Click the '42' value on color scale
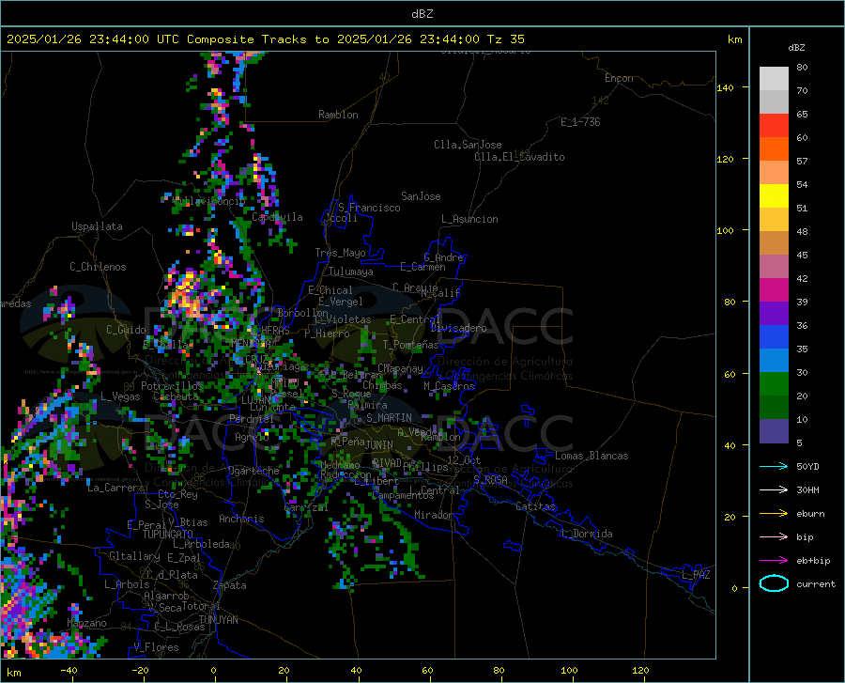845x683 pixels. pos(802,279)
